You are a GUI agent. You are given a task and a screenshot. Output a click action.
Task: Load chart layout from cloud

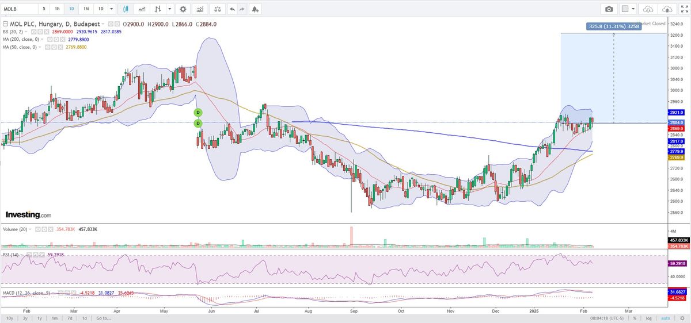[648, 9]
